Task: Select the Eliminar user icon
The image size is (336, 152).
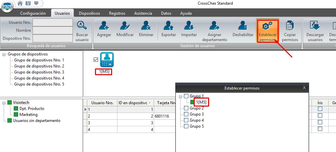Action: pos(146,26)
